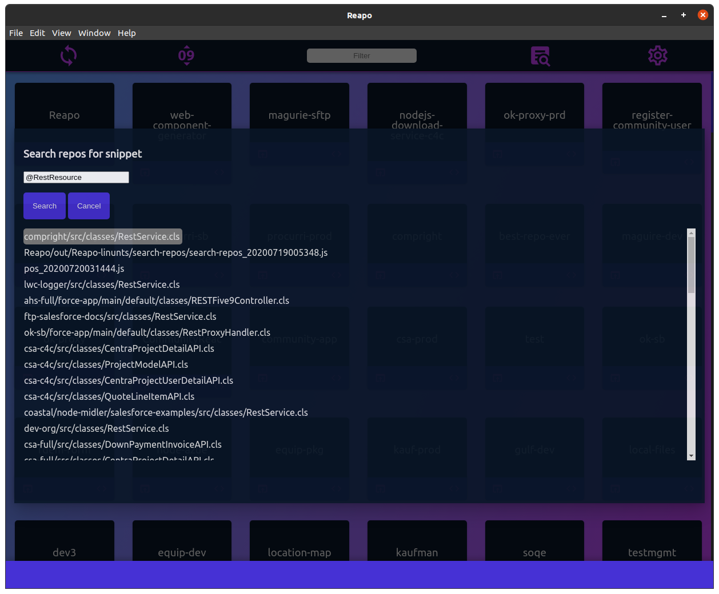Focus the @RestResource snippet input
The width and height of the screenshot is (719, 594).
tap(76, 178)
